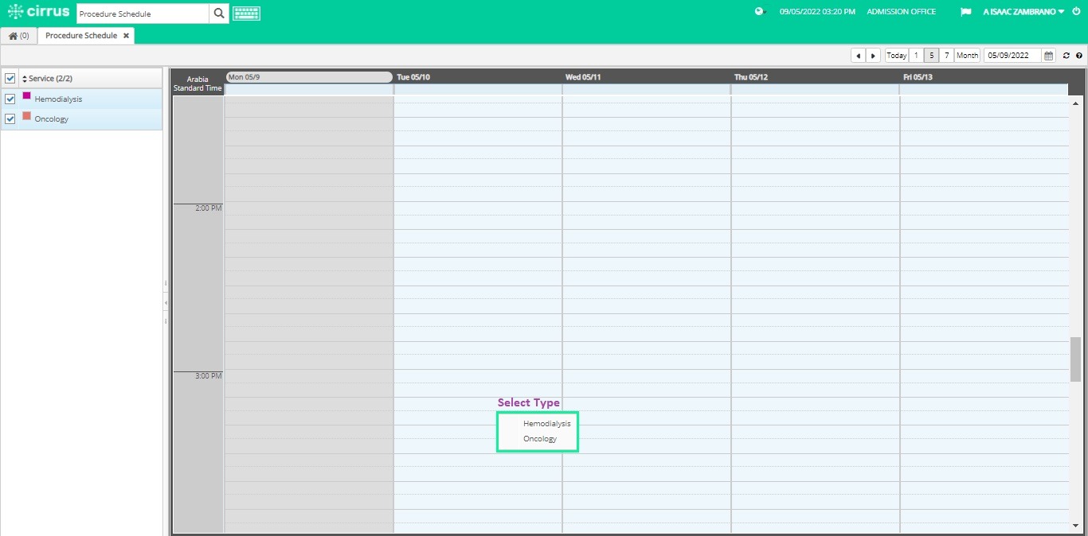Open the calendar date picker icon
Viewport: 1088px width, 536px height.
pyautogui.click(x=1048, y=55)
